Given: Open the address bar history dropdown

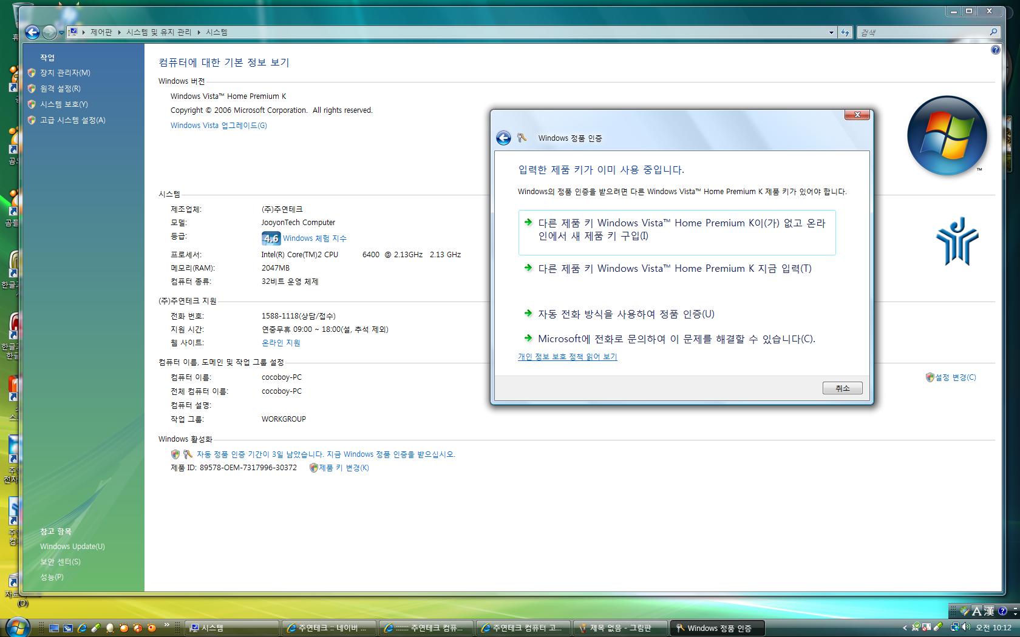Looking at the screenshot, I should [831, 33].
